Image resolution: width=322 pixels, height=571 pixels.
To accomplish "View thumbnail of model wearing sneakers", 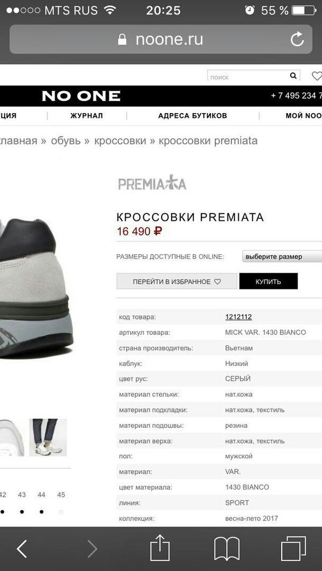I will click(48, 437).
